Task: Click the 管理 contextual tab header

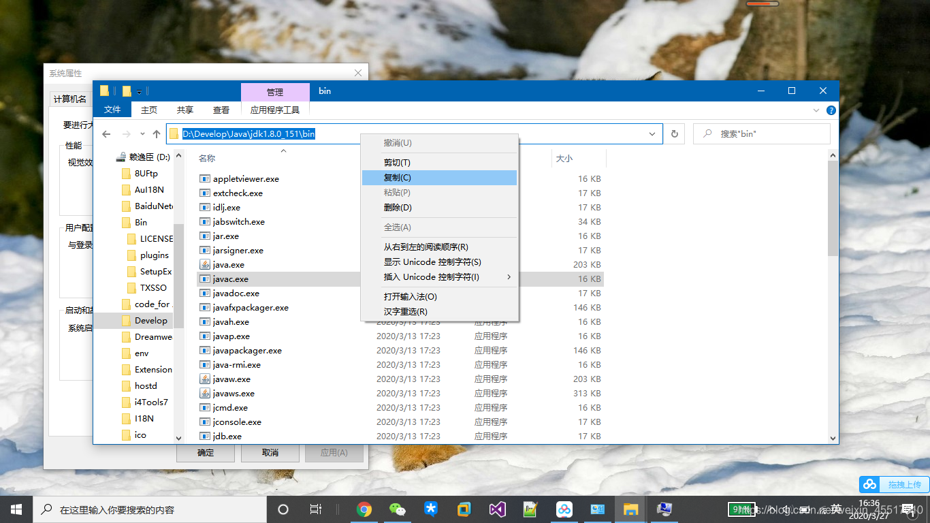Action: pos(275,92)
